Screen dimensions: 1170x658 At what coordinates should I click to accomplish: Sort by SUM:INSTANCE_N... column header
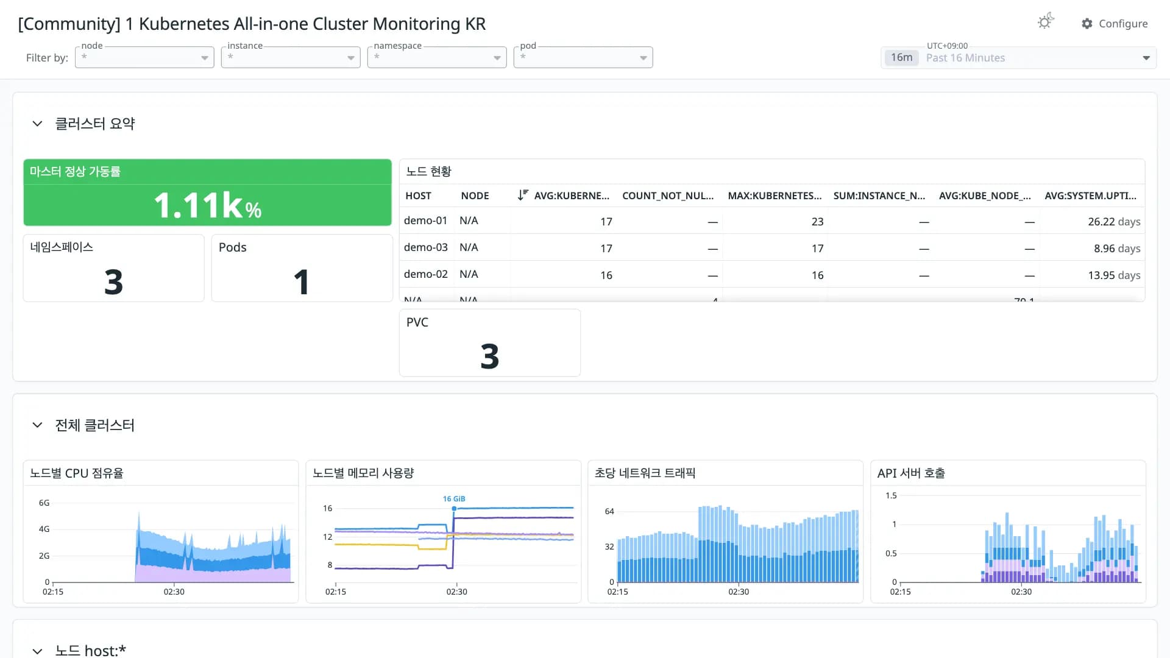pyautogui.click(x=879, y=196)
